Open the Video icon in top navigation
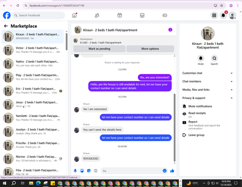The width and height of the screenshot is (242, 187). [120, 15]
